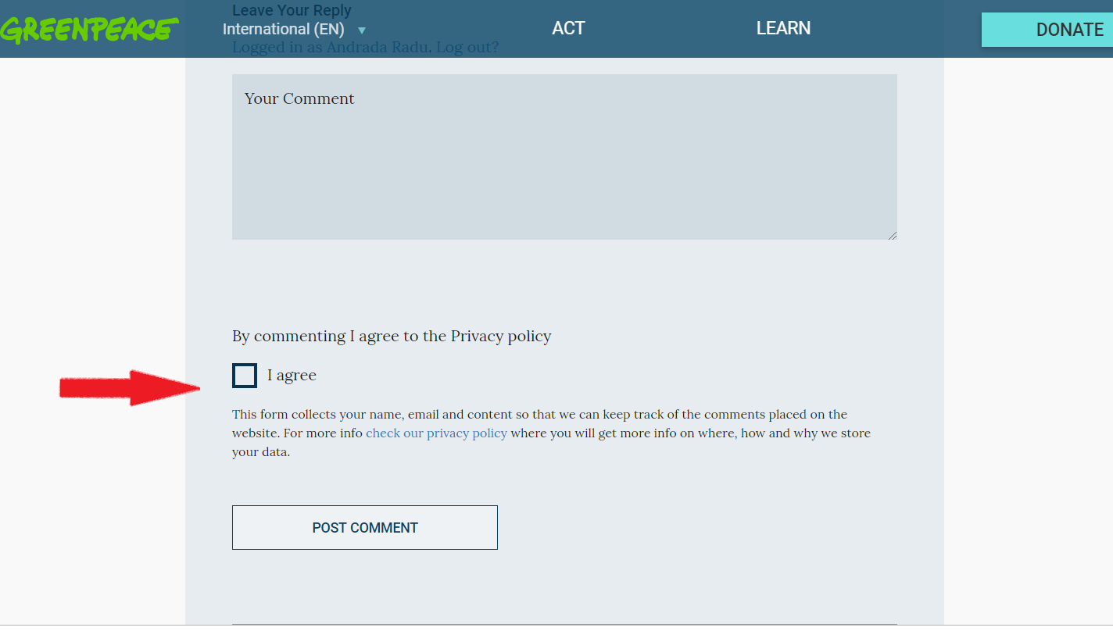This screenshot has width=1113, height=631.
Task: Open the LEARN menu
Action: click(x=783, y=28)
